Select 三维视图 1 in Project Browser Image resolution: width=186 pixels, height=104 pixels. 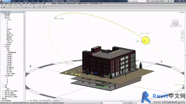[x=9, y=54]
